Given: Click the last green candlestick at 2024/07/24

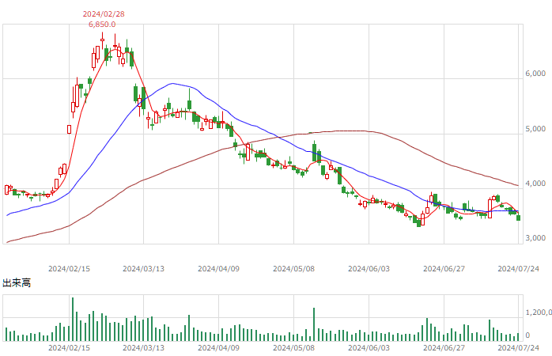Looking at the screenshot, I should [518, 218].
